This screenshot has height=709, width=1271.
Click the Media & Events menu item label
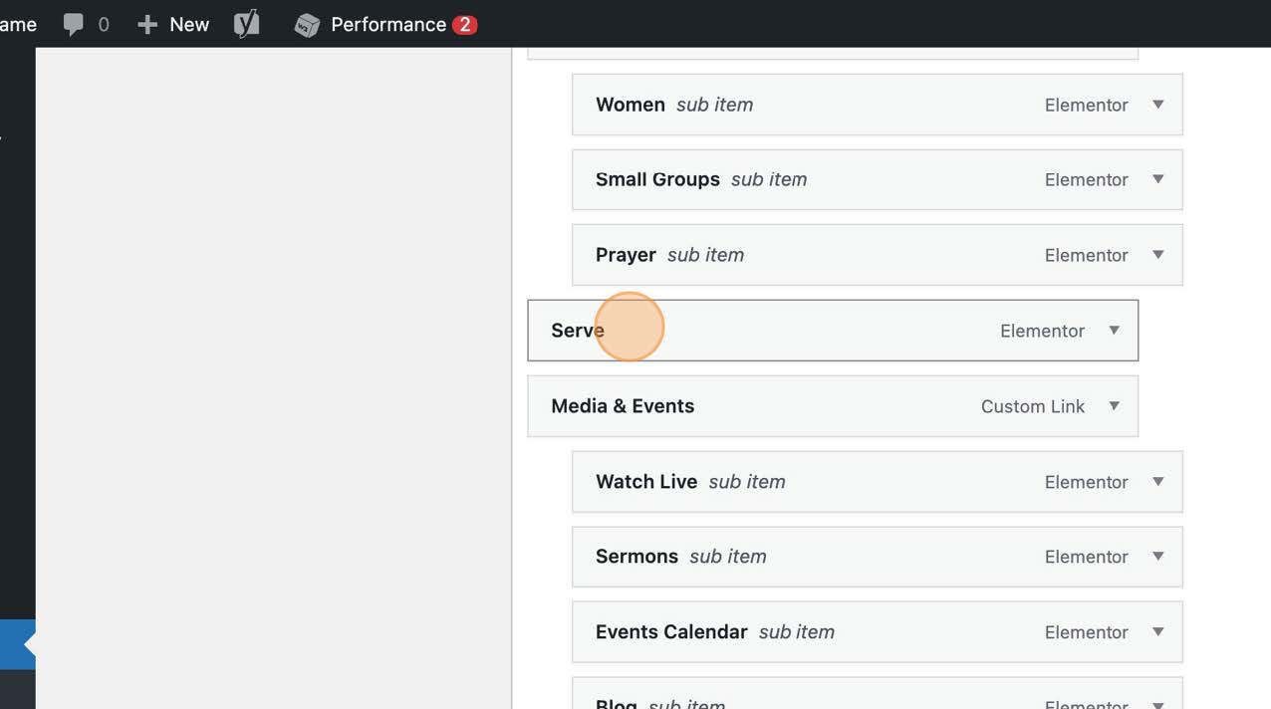coord(623,405)
